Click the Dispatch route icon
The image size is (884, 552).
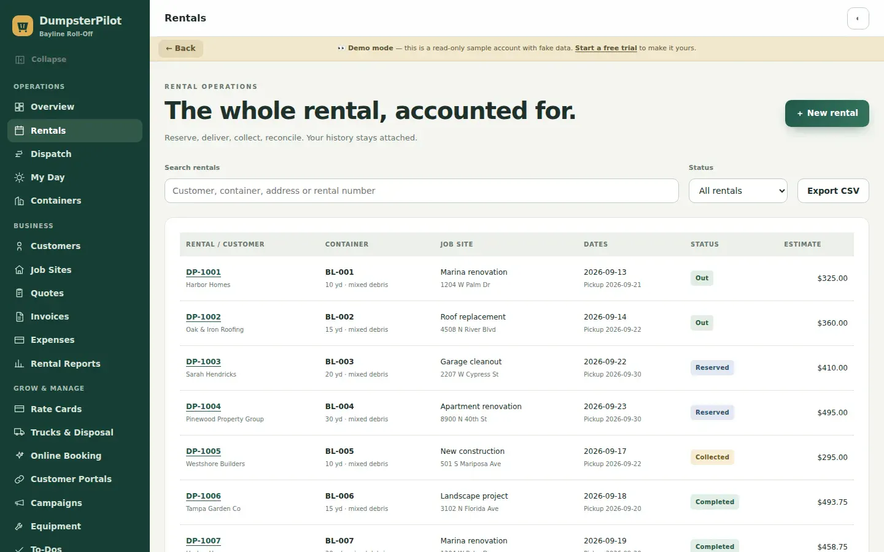(20, 154)
